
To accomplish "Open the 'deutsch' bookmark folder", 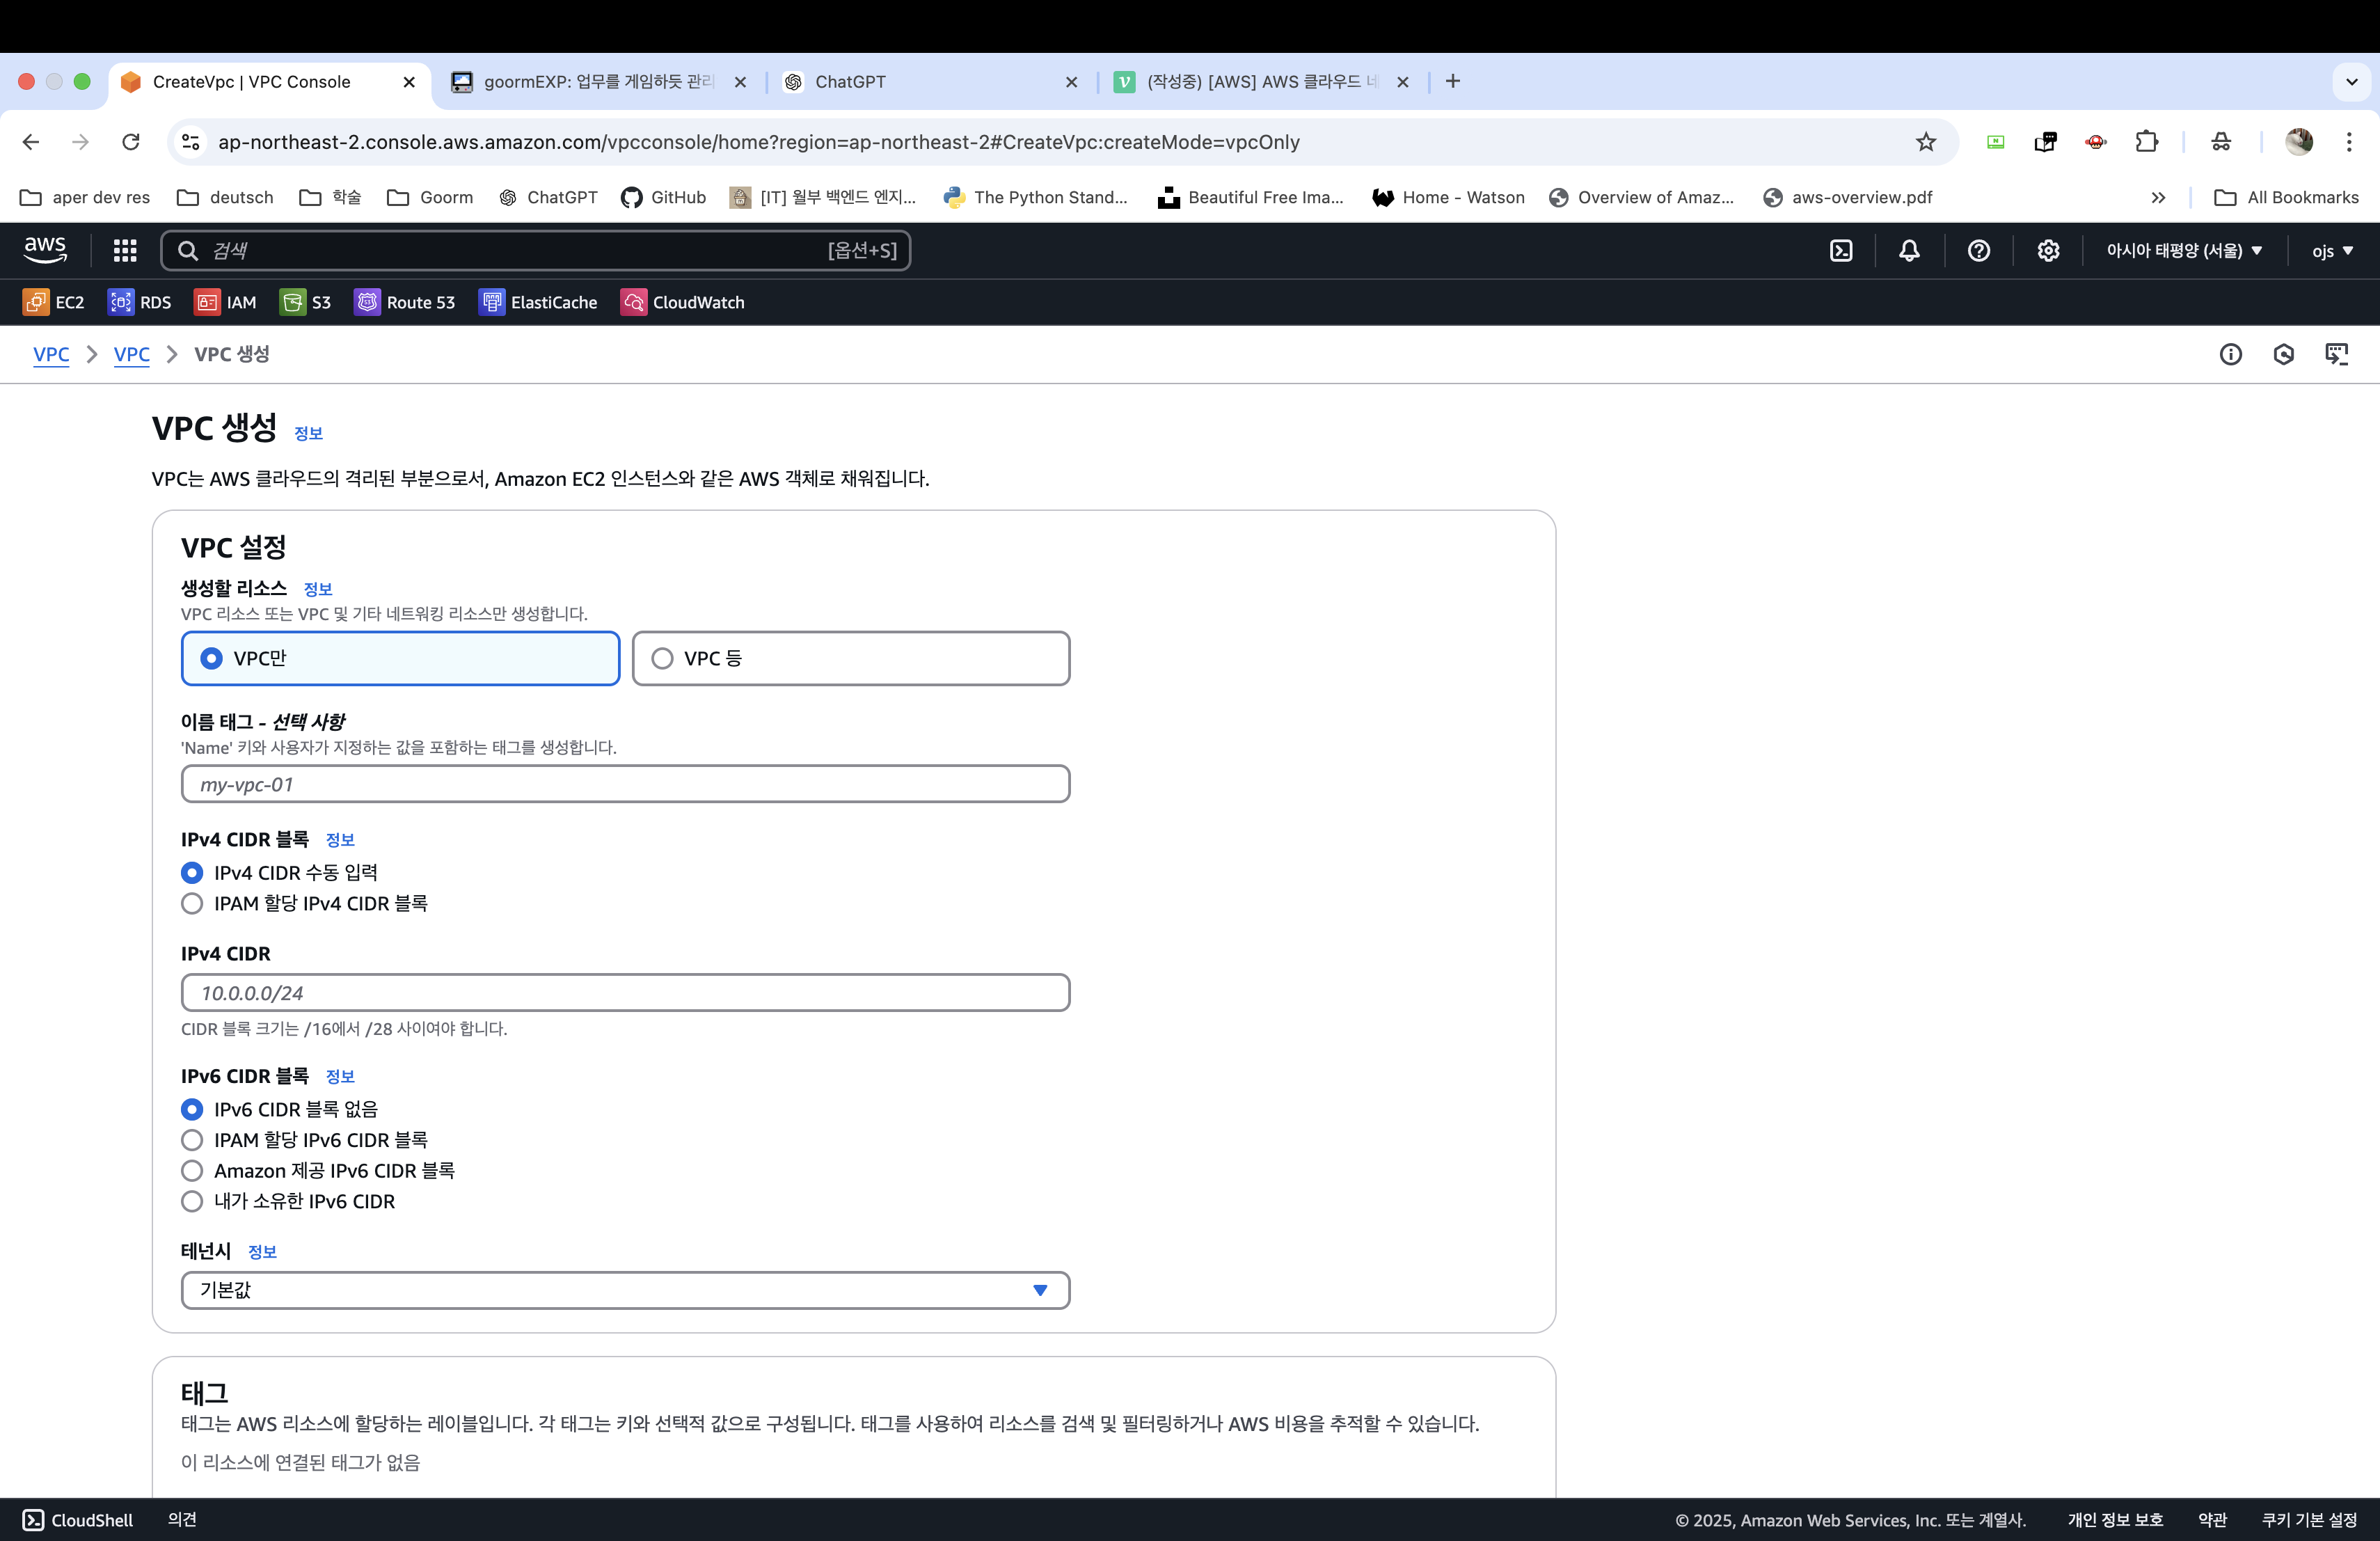I will pyautogui.click(x=225, y=197).
